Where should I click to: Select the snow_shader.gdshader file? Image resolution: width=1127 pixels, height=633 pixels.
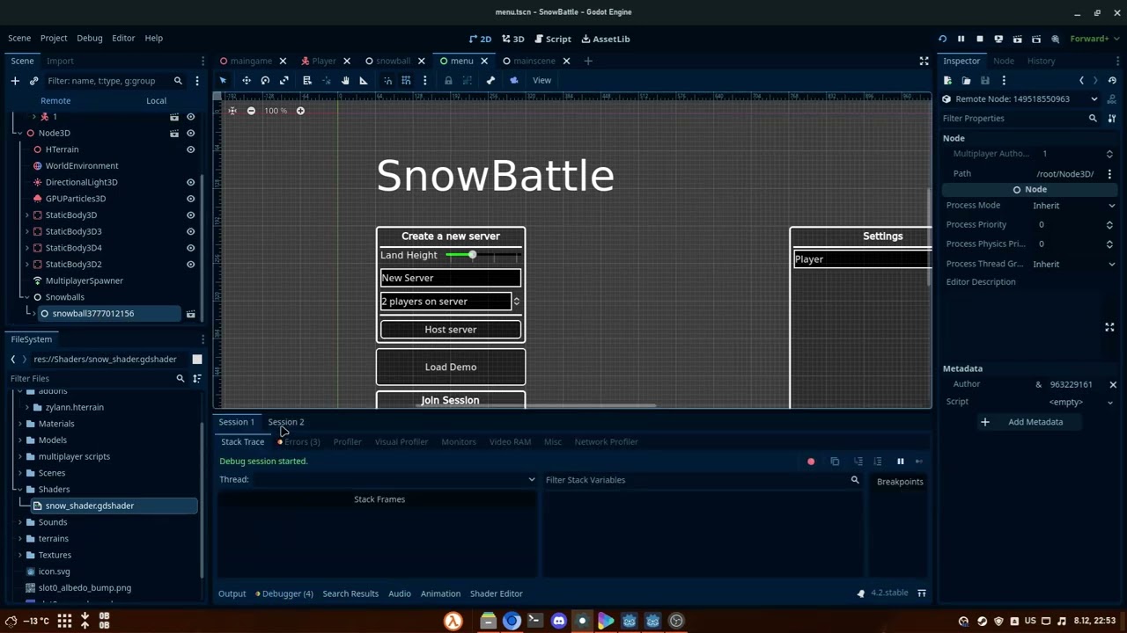click(x=89, y=506)
